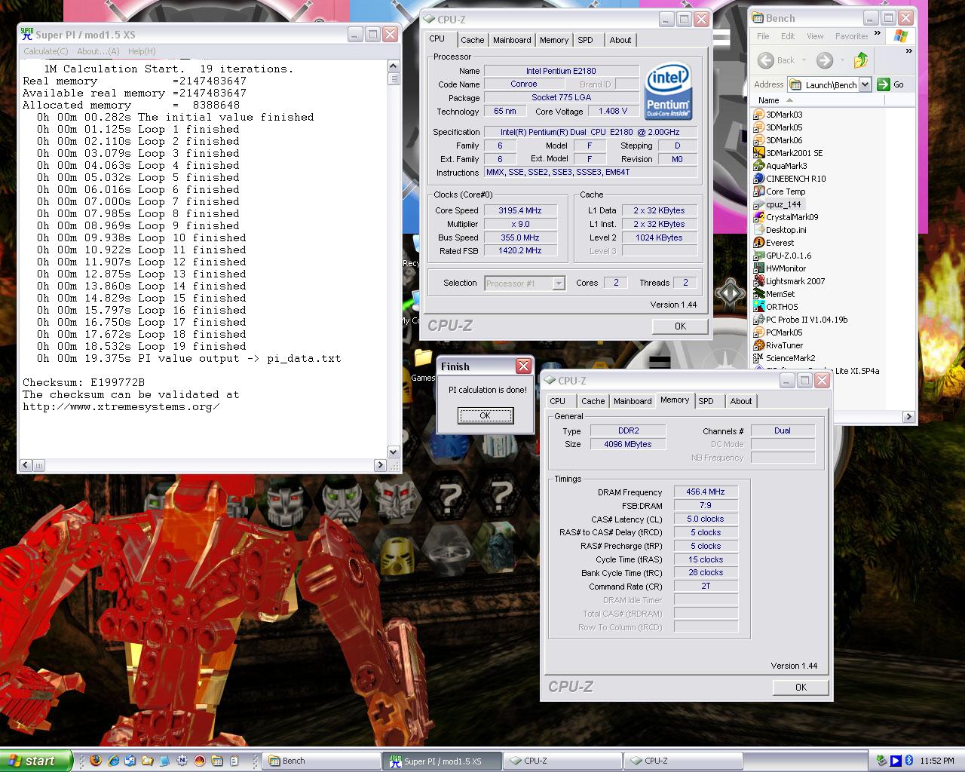Open the 3DMark03 shortcut in Bench

click(778, 115)
